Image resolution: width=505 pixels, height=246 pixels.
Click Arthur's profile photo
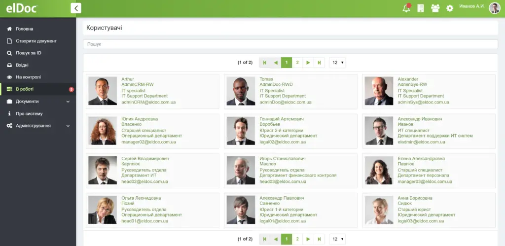click(103, 91)
